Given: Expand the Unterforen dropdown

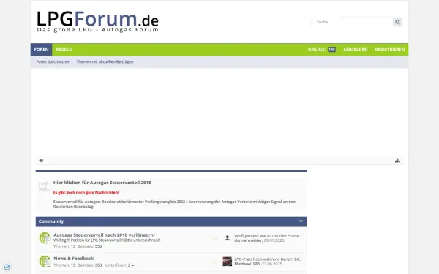Looking at the screenshot, I should pos(119,265).
